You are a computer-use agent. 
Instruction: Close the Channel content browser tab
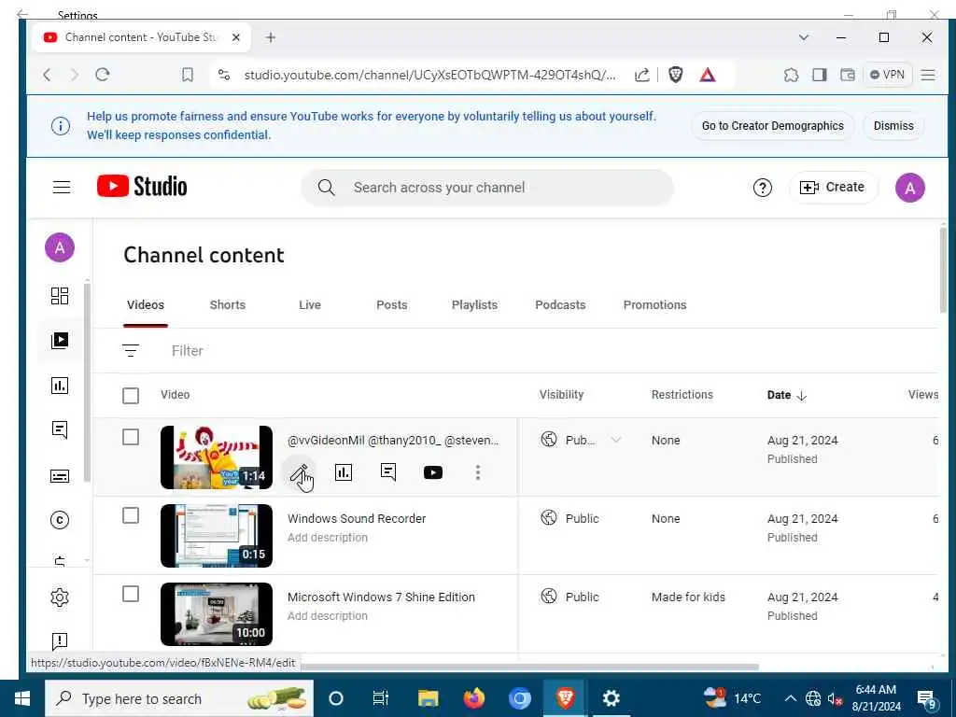click(x=236, y=37)
